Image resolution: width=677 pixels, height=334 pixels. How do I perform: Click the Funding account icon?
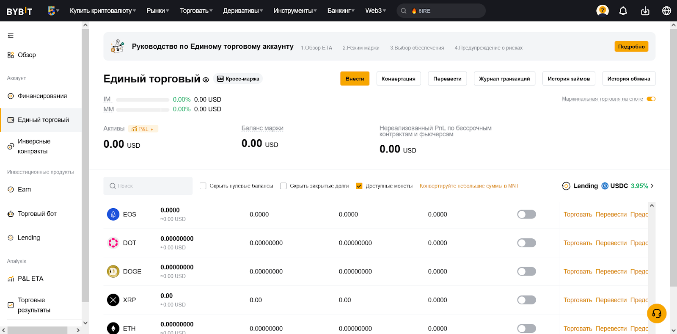(x=11, y=96)
